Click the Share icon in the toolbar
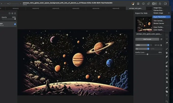The height and width of the screenshot is (103, 173). pyautogui.click(x=160, y=4)
